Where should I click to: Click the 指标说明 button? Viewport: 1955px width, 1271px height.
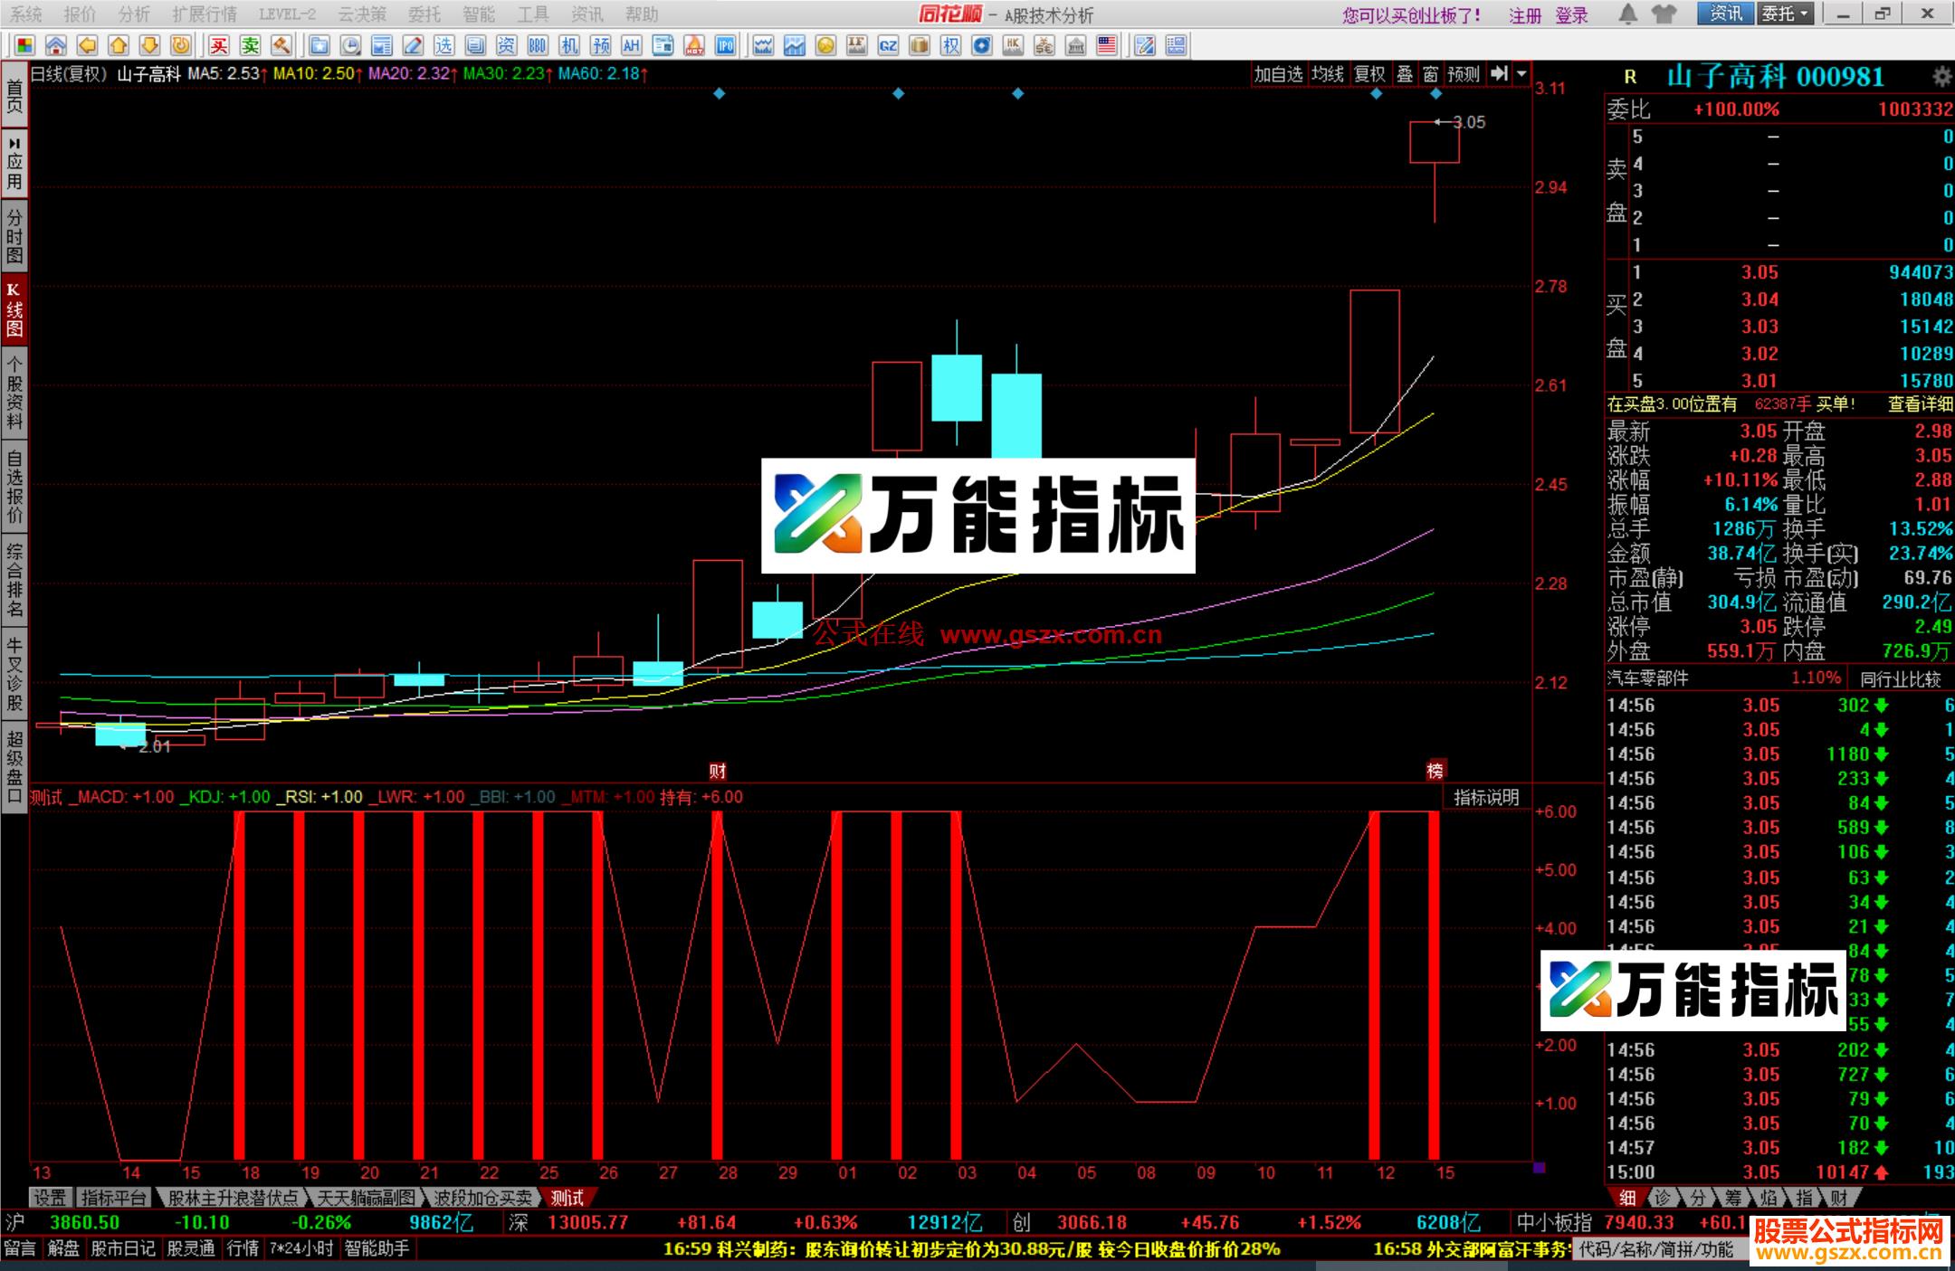tap(1487, 798)
